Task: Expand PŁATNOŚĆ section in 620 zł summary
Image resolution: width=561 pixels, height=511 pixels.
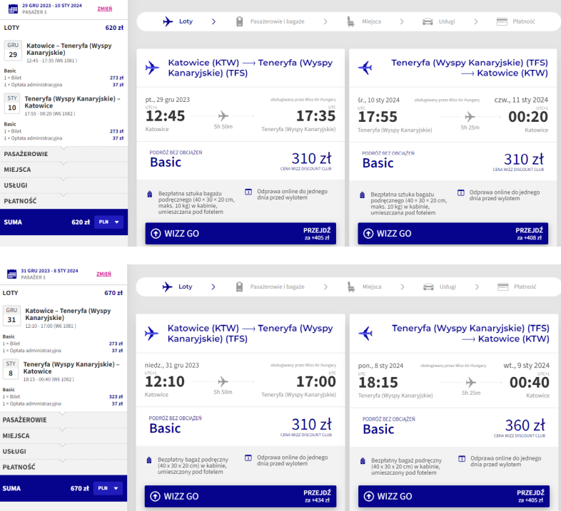Action: 64,201
